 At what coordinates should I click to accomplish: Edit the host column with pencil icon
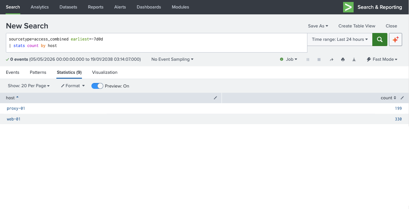click(x=215, y=98)
